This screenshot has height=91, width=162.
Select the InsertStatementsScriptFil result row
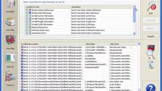tap(76, 64)
